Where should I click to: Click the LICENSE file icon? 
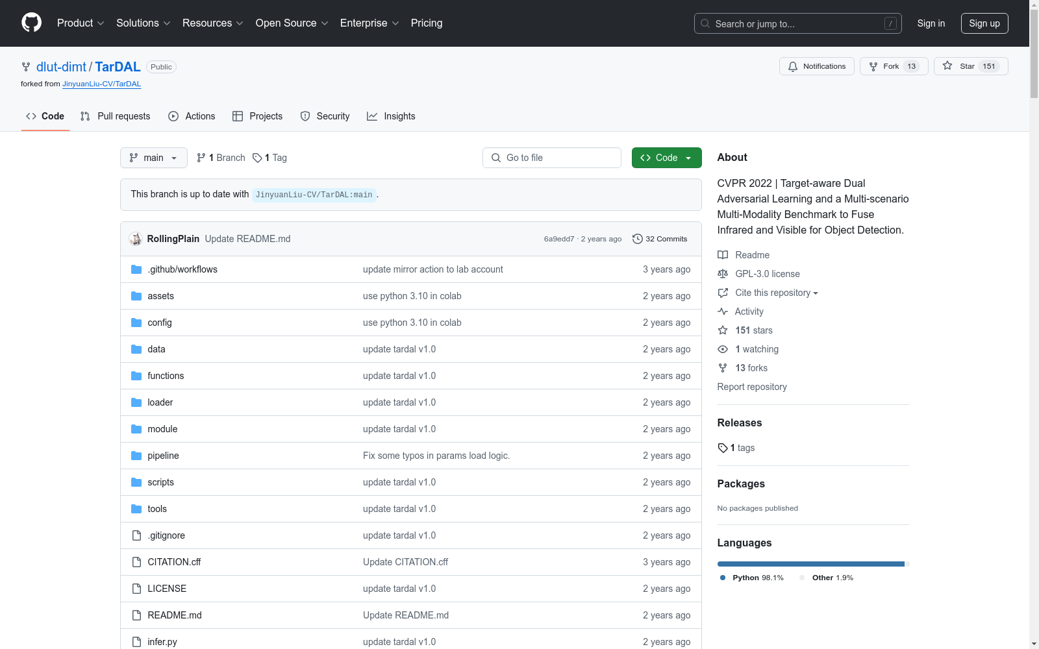(136, 589)
